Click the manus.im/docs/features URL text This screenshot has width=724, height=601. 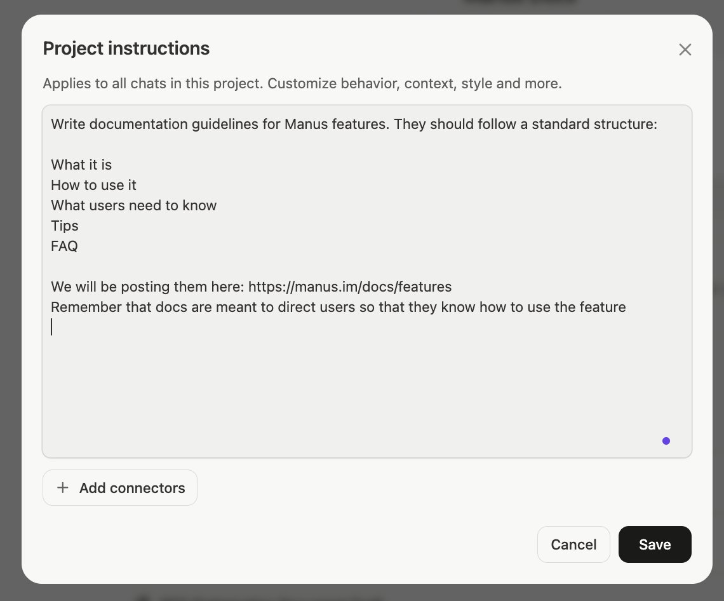[x=350, y=287]
